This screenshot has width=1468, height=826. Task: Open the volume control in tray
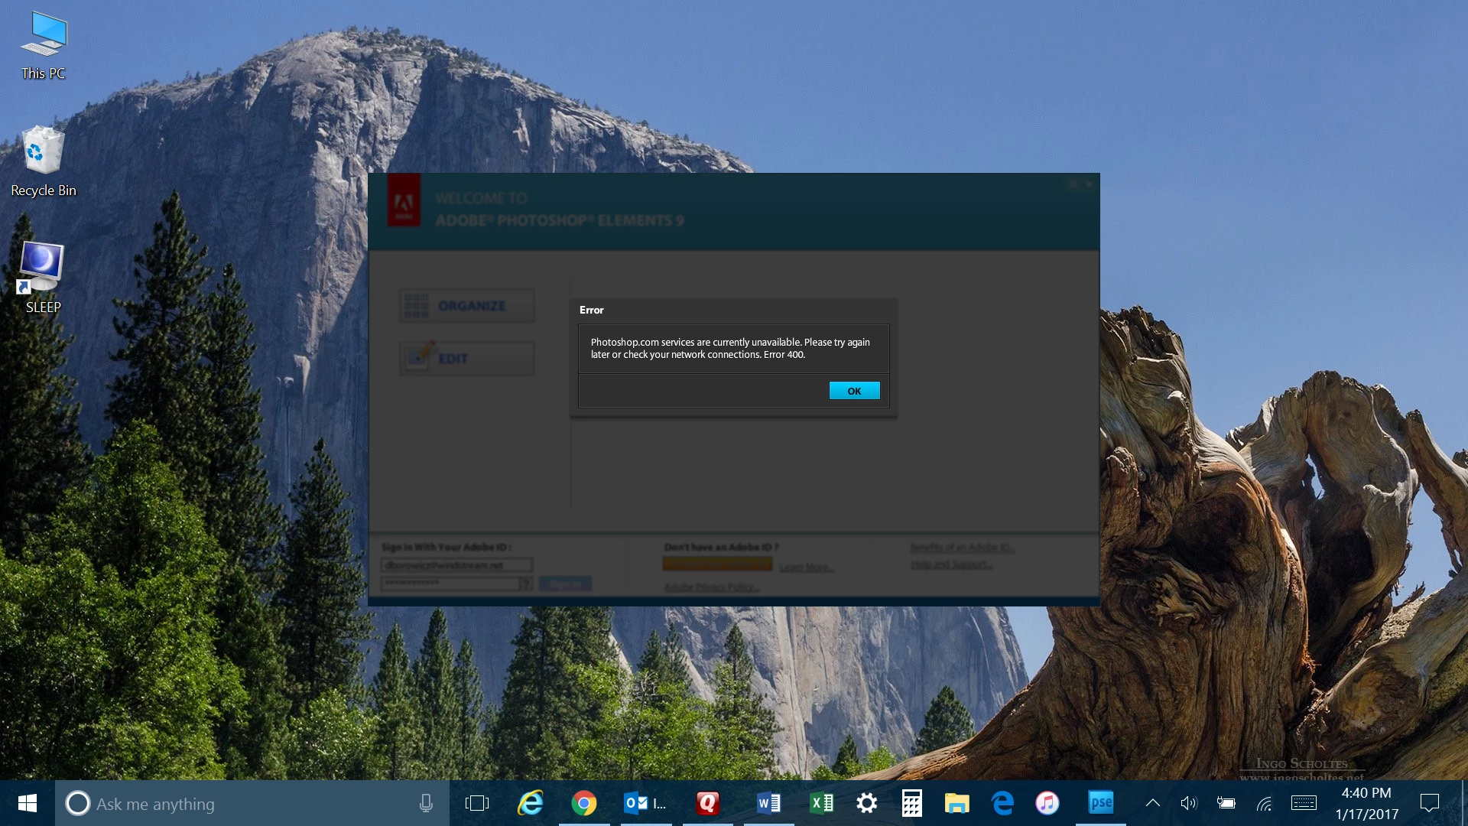click(x=1188, y=803)
